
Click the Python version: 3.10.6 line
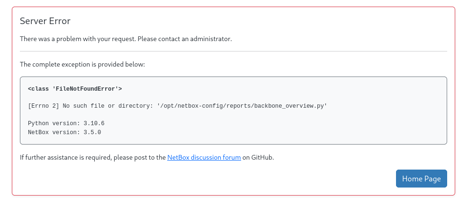66,123
